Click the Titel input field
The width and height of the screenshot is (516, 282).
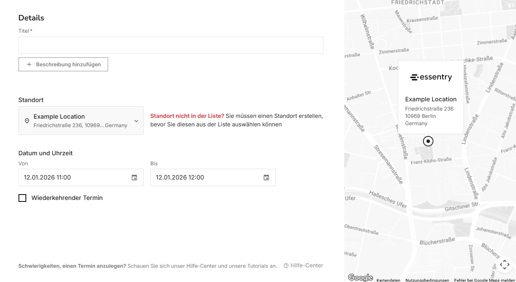pos(171,45)
